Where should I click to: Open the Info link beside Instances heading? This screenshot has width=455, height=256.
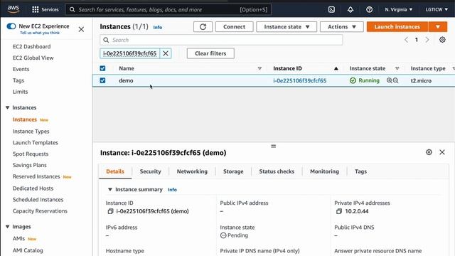tap(158, 27)
